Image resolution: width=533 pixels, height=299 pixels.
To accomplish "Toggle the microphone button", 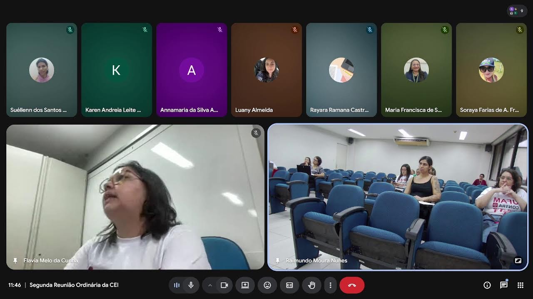I will coord(191,285).
